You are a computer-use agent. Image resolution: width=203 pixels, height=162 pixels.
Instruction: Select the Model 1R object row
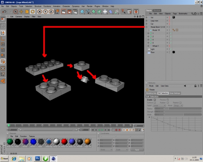click(156, 30)
